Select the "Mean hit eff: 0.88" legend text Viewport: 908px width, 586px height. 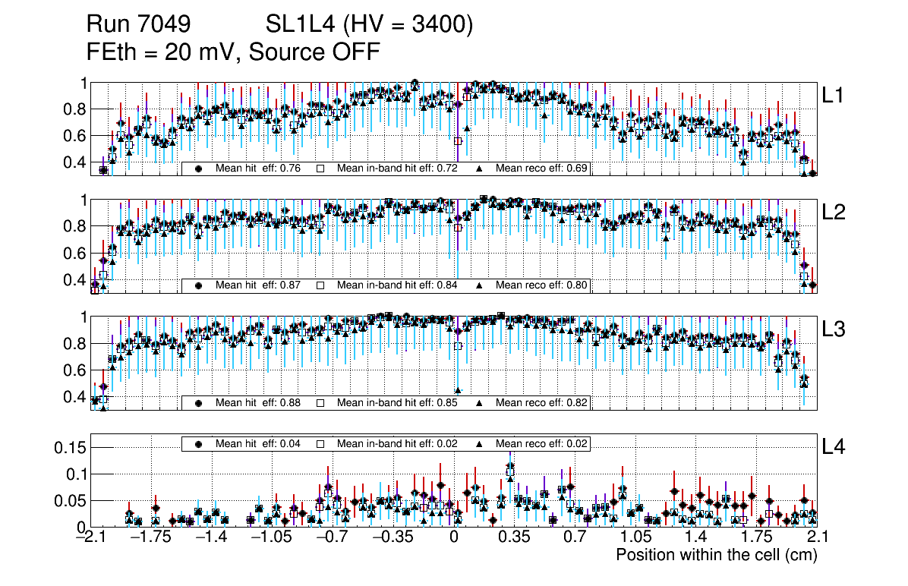click(x=259, y=402)
